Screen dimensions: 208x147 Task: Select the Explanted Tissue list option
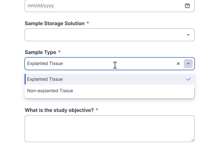110,79
